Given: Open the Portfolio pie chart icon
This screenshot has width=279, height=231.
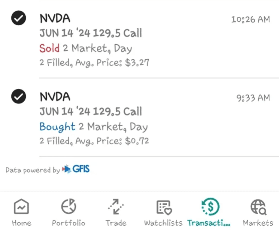Looking at the screenshot, I should pyautogui.click(x=69, y=206).
